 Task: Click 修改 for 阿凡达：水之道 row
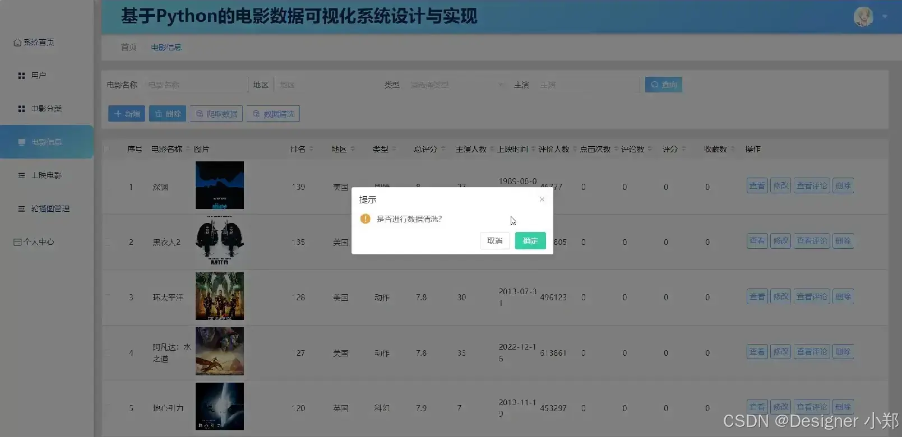(x=780, y=352)
